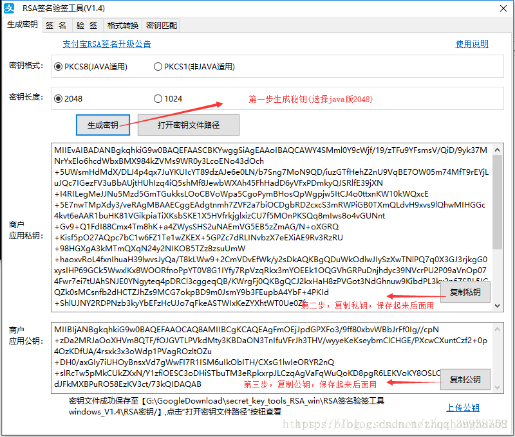Click public key scrollbar up arrow

[497, 329]
